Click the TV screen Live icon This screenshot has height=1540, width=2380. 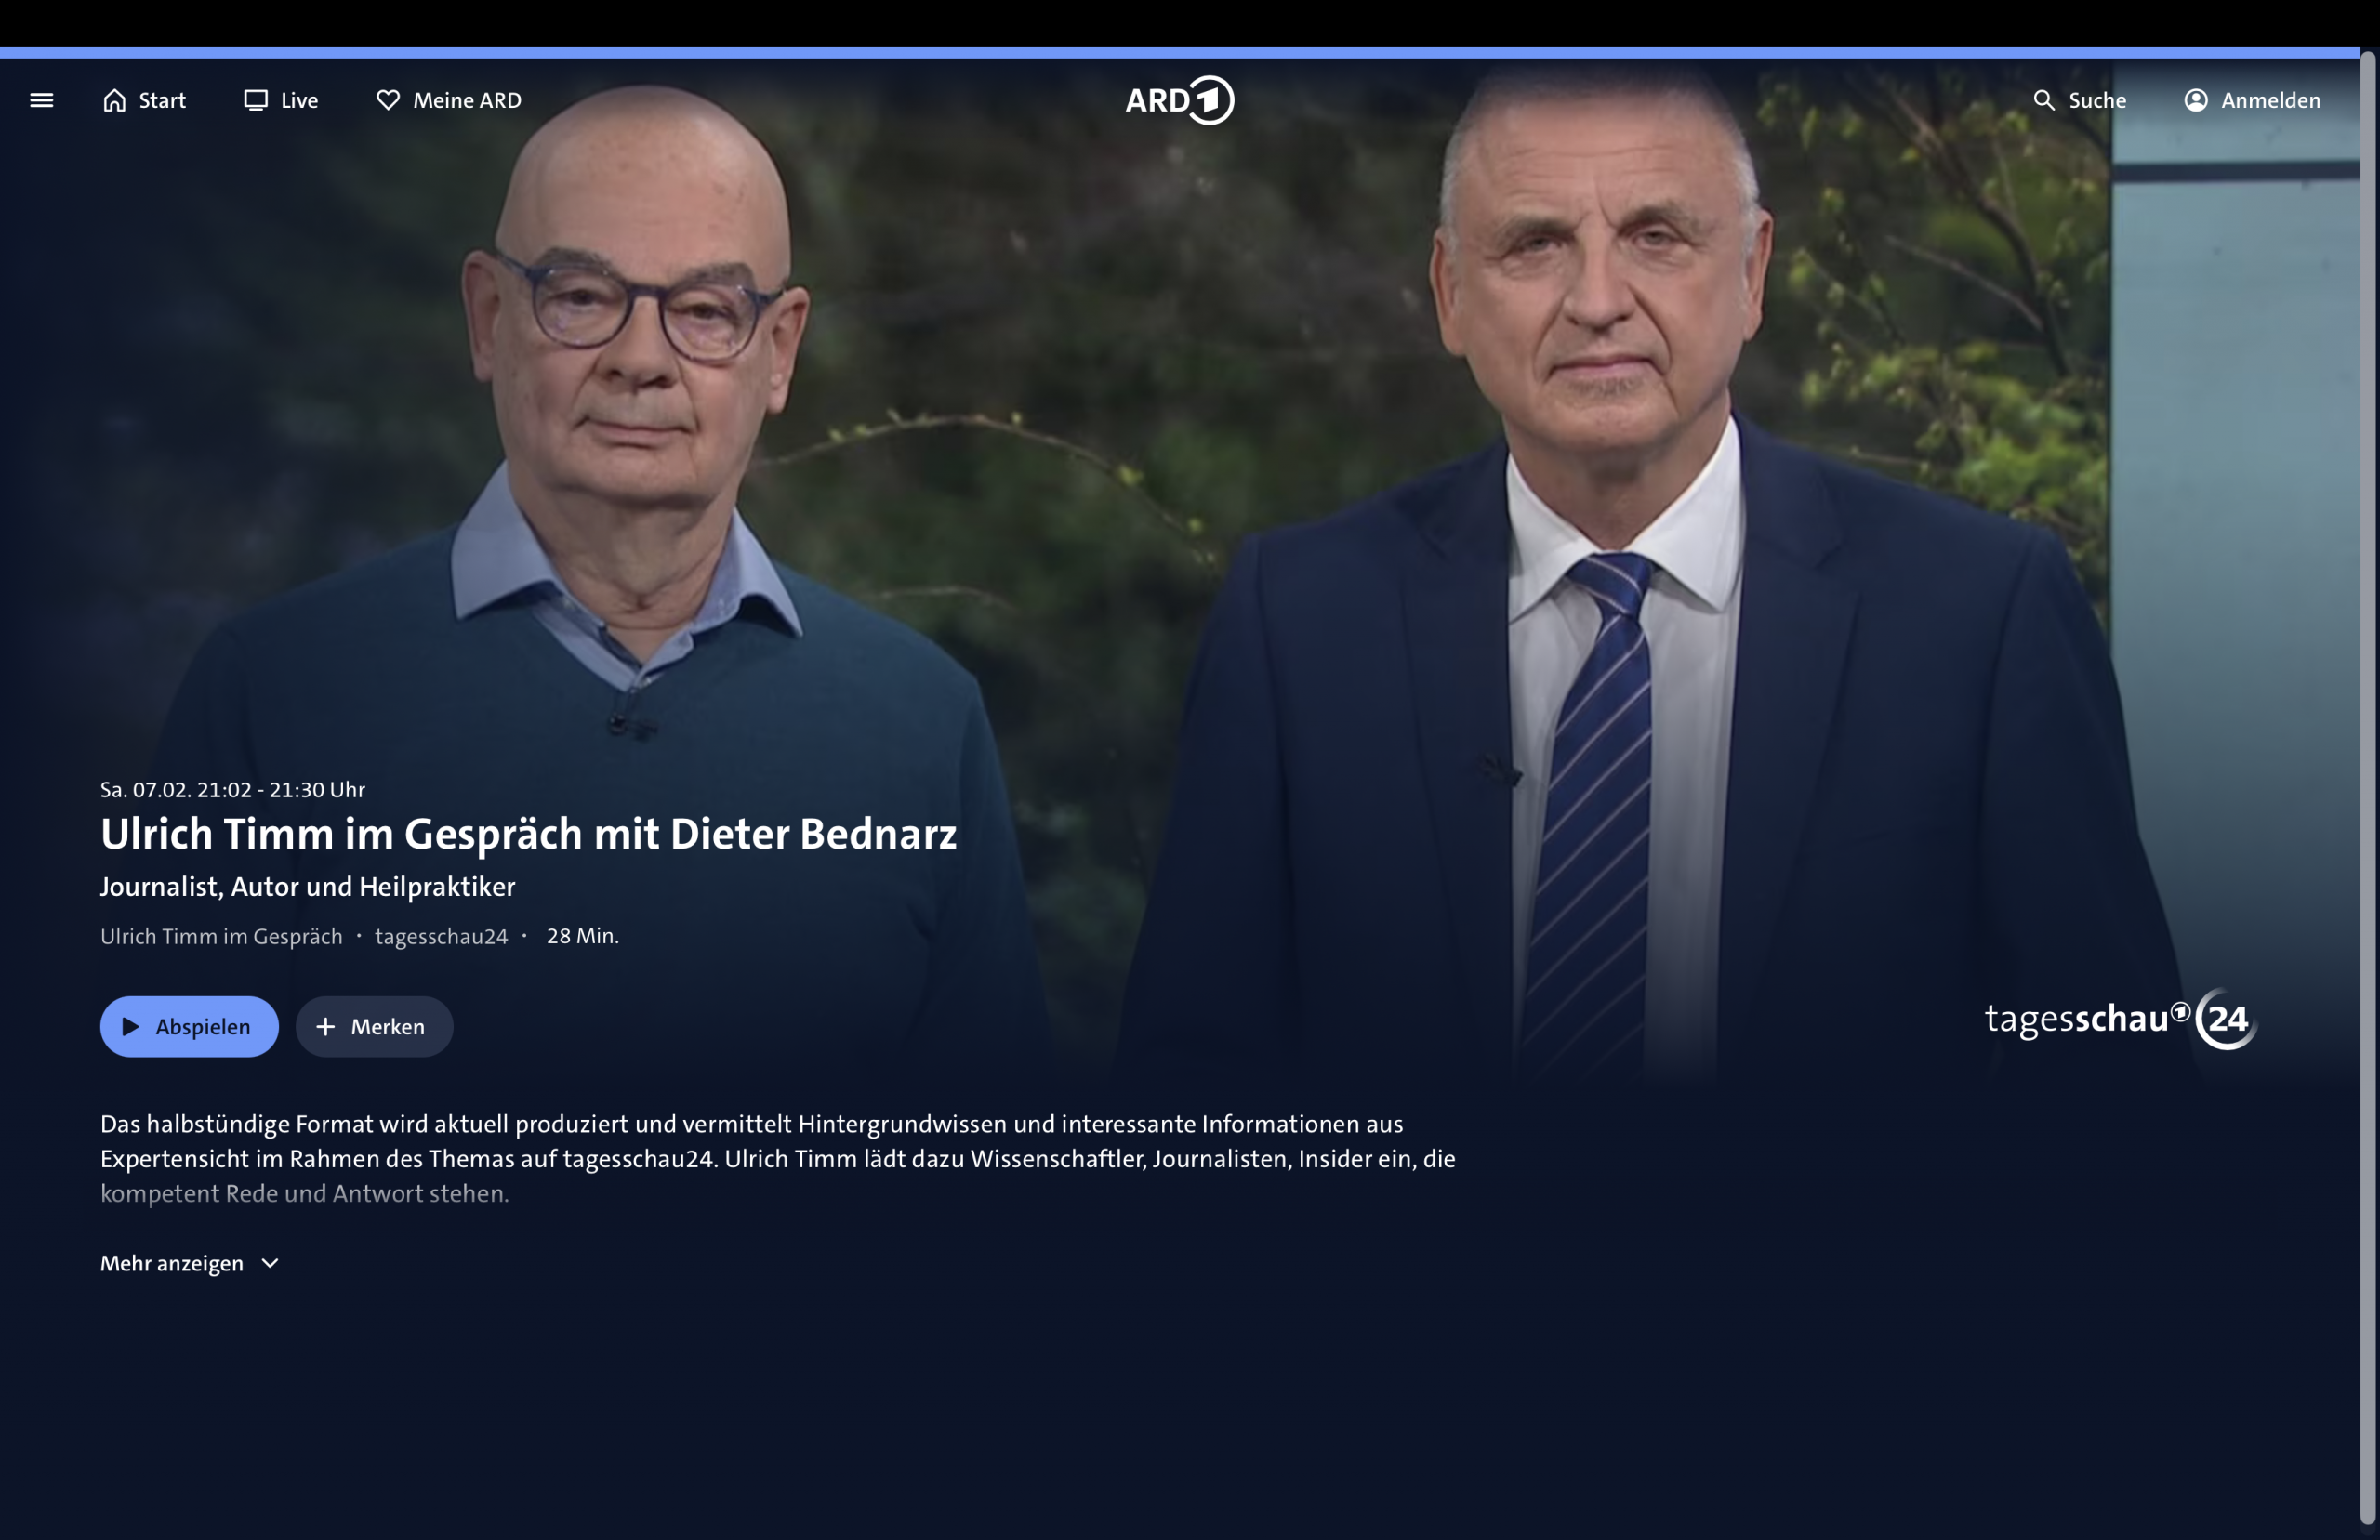(256, 100)
